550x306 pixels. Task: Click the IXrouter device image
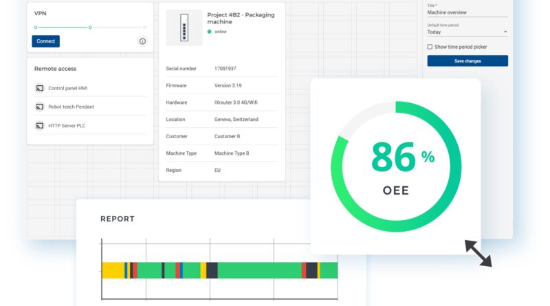[184, 28]
